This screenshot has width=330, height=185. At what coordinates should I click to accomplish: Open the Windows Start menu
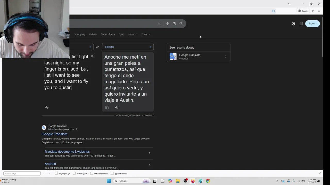point(109,181)
